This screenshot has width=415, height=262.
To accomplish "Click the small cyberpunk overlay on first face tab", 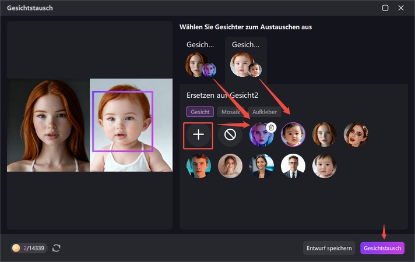I will (x=209, y=70).
